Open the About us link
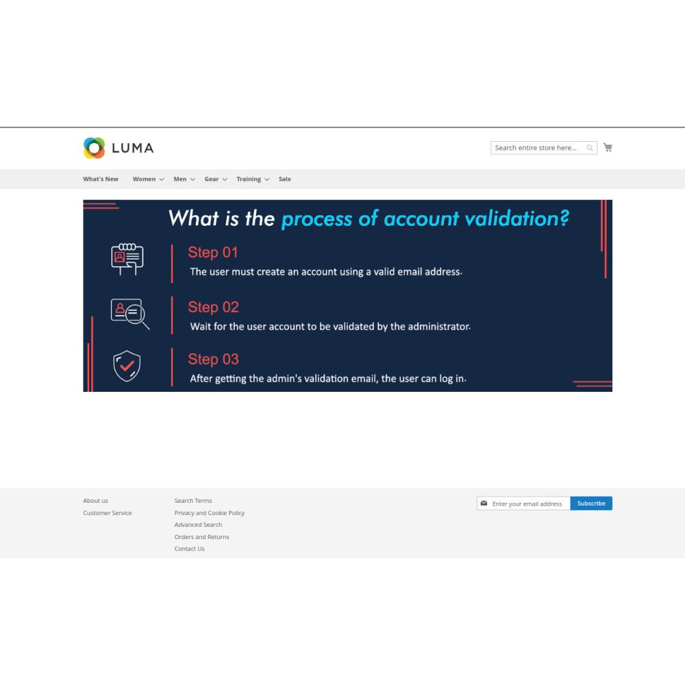 95,501
